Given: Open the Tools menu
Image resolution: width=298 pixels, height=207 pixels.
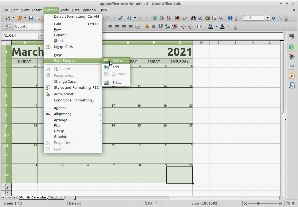Looking at the screenshot, I should 64,10.
